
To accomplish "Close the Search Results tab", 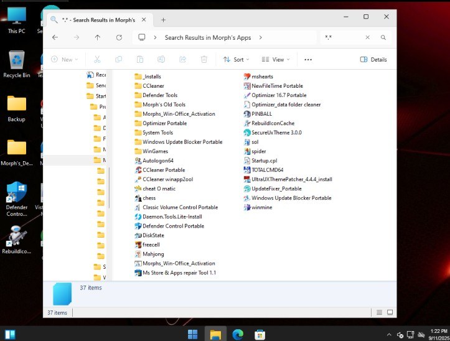I will coord(144,20).
